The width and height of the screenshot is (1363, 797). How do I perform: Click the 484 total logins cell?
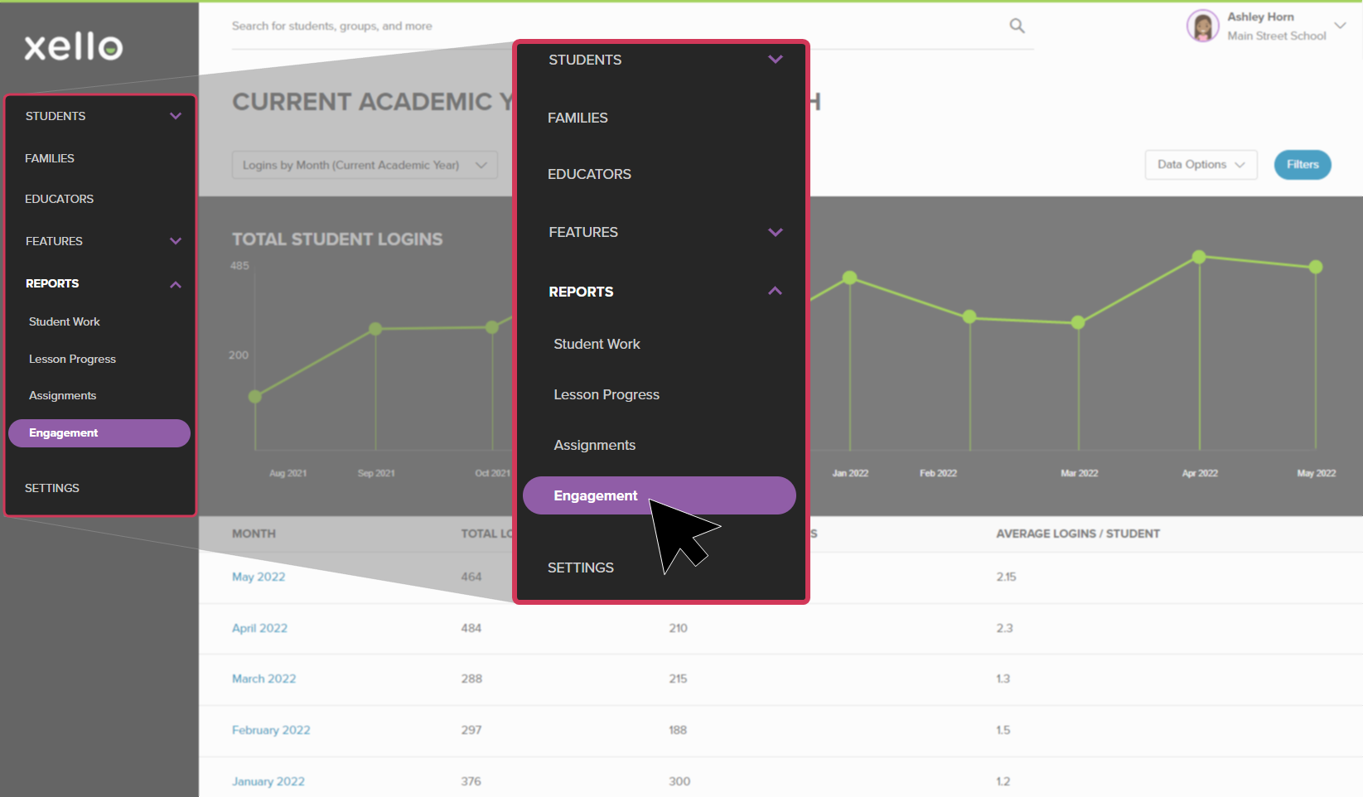(x=471, y=628)
